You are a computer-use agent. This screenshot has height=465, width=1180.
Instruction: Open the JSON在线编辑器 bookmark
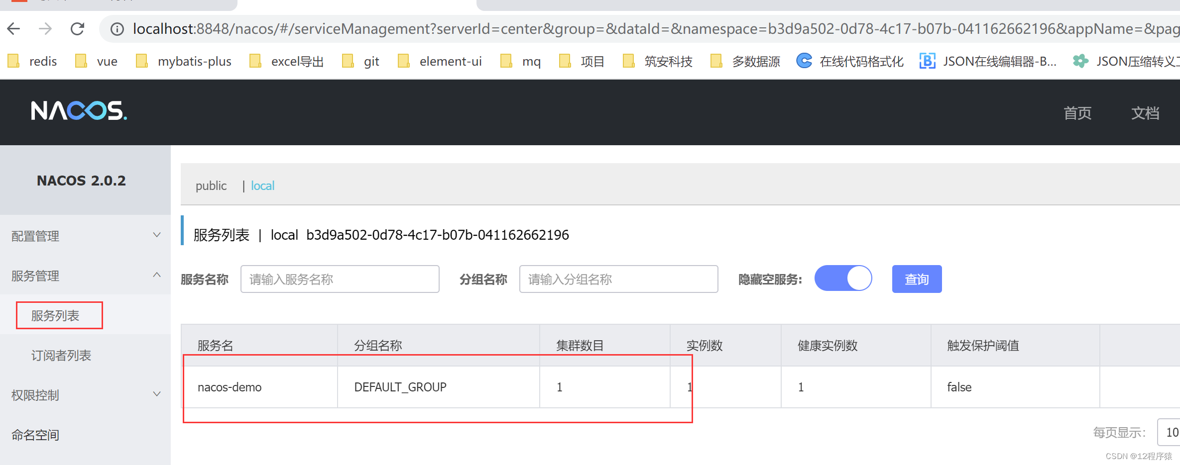(989, 61)
